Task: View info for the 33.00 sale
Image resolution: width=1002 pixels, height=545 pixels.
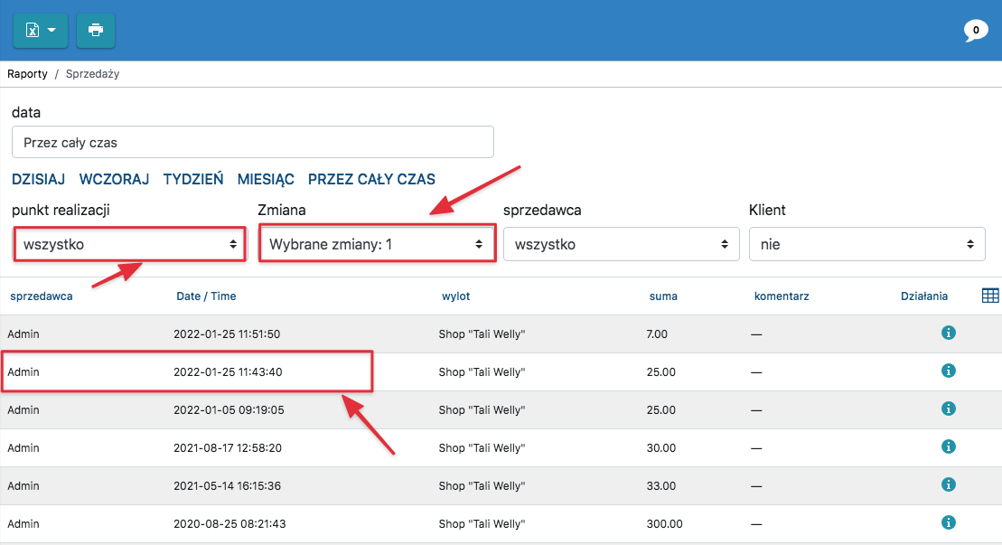Action: coord(948,485)
